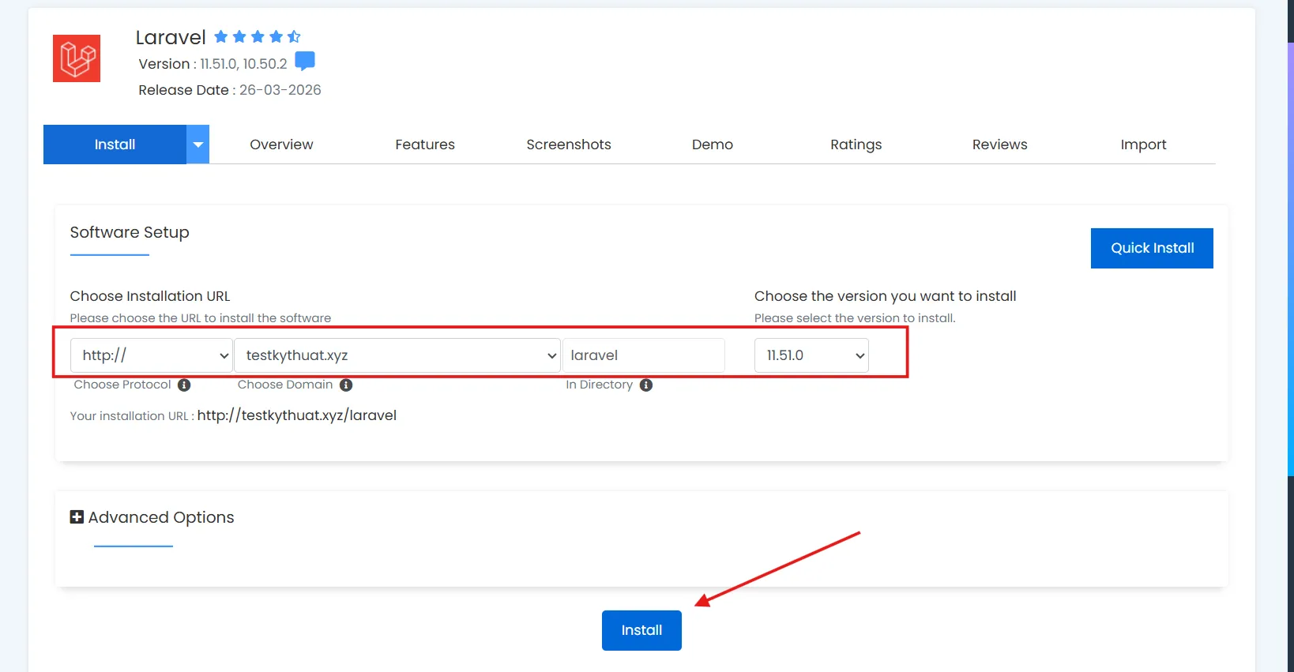Click the installation URL http://testkythuat.xyz/laravel

click(x=297, y=415)
